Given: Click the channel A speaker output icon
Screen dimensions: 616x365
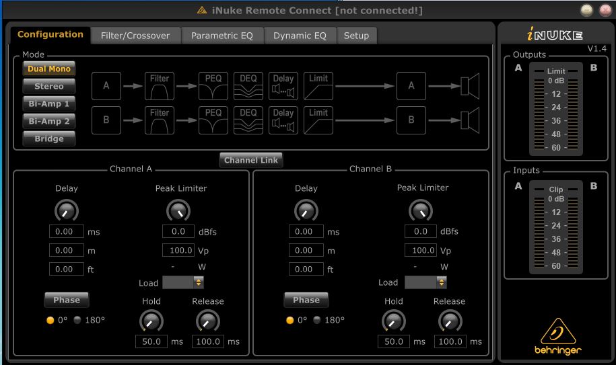Looking at the screenshot, I should [469, 86].
